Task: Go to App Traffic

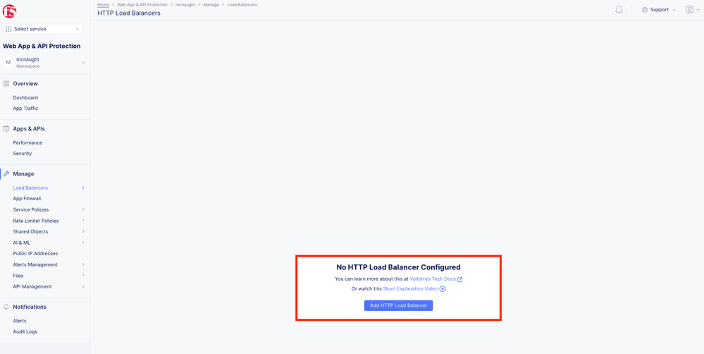Action: tap(25, 109)
